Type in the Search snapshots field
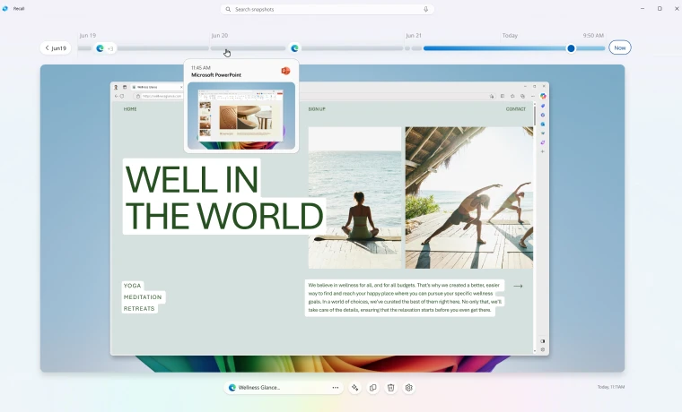Viewport: 682px width, 412px height. (323, 9)
